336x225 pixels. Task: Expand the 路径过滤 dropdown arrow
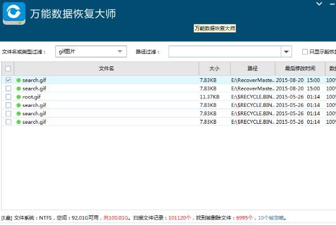(x=286, y=52)
